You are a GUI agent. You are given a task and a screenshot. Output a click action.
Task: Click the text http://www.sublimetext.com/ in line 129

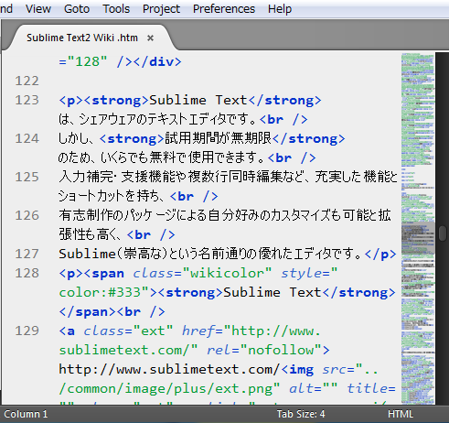click(169, 369)
